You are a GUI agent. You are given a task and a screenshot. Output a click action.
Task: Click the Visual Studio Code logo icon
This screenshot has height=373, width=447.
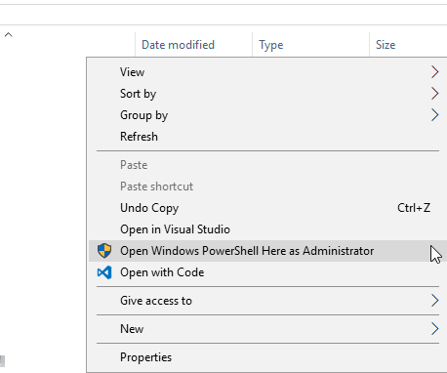click(104, 272)
